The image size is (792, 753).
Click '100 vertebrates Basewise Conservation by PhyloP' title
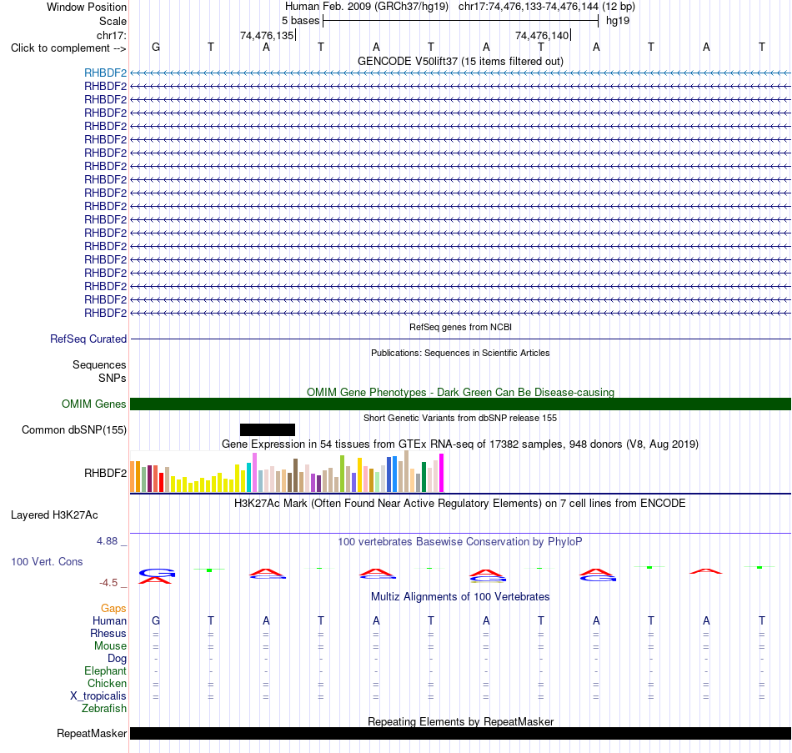coord(460,542)
